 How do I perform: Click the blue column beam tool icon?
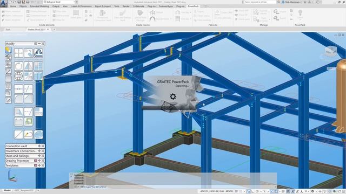(38, 76)
